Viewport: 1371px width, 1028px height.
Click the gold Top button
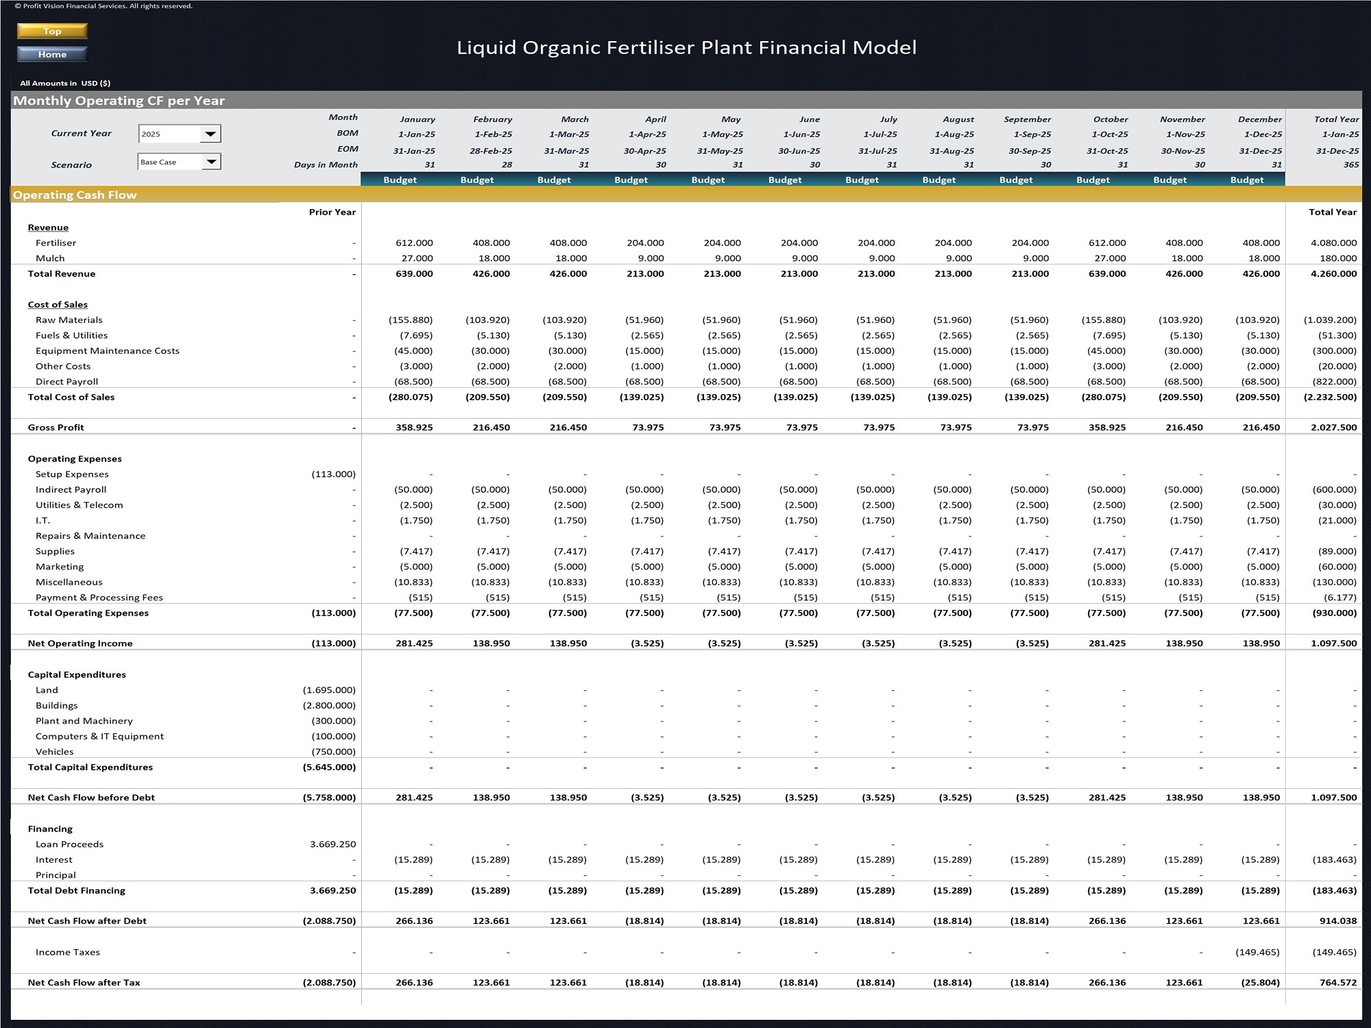coord(52,31)
